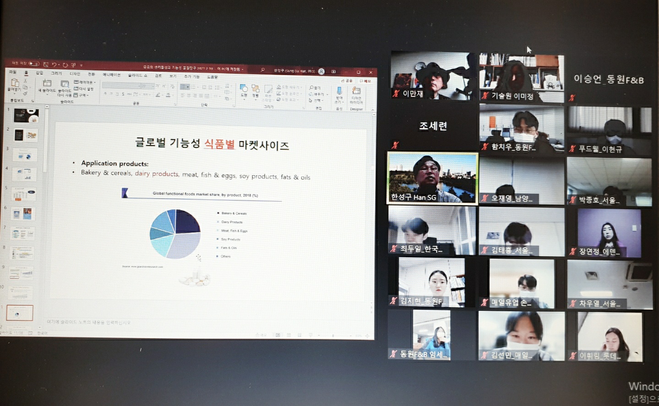Image resolution: width=659 pixels, height=406 pixels.
Task: Open the font name combo box
Action: click(x=121, y=86)
